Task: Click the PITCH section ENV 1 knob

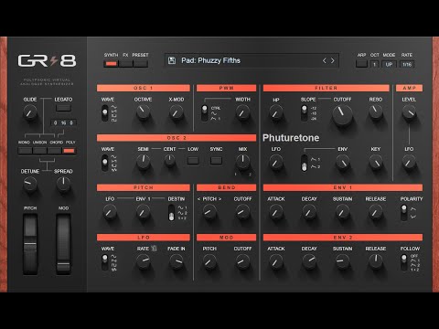Action: pos(143,212)
